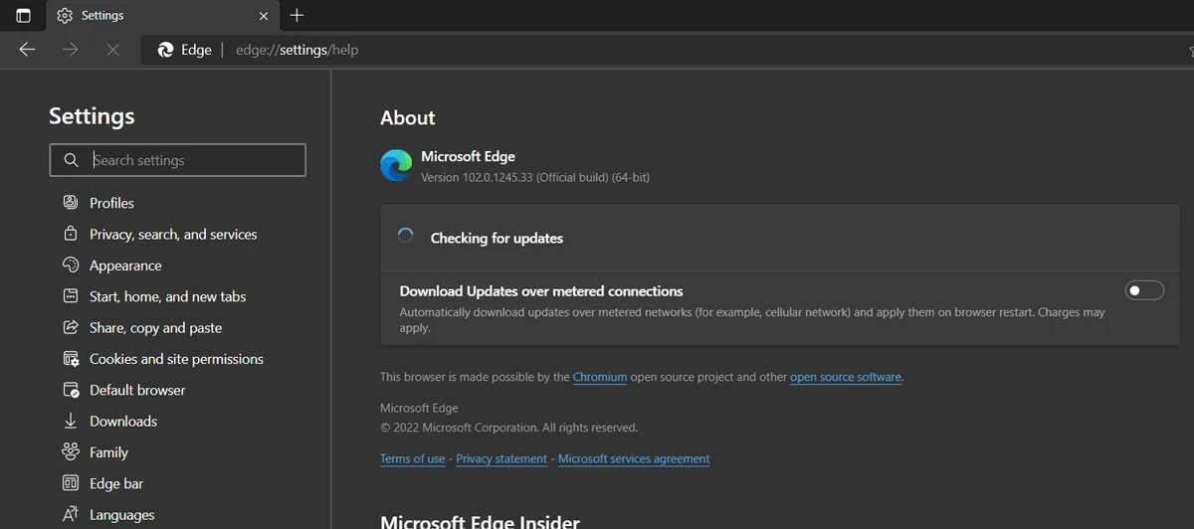Open the Terms of use link
Viewport: 1194px width, 529px height.
point(412,459)
